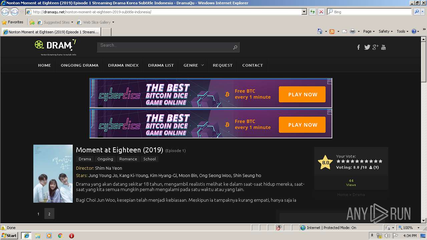
Task: Click the Read Mail envelope icon
Action: point(345,31)
